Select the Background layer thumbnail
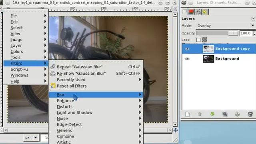The height and width of the screenshot is (144, 256). 208,59
